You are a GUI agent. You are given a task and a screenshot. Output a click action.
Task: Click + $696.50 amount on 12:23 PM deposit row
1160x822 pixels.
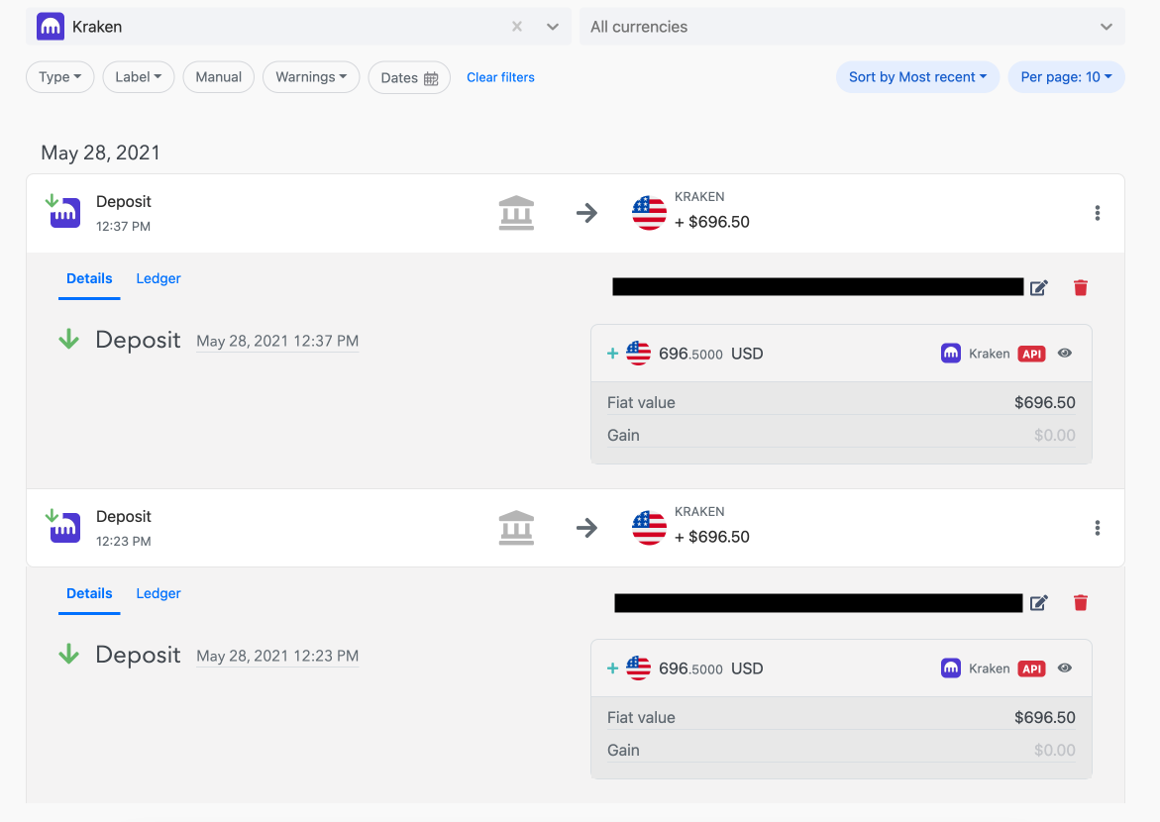point(711,537)
